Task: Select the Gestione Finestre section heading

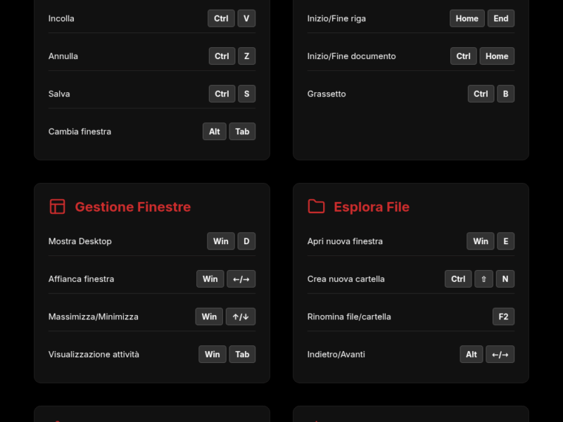Action: 132,207
